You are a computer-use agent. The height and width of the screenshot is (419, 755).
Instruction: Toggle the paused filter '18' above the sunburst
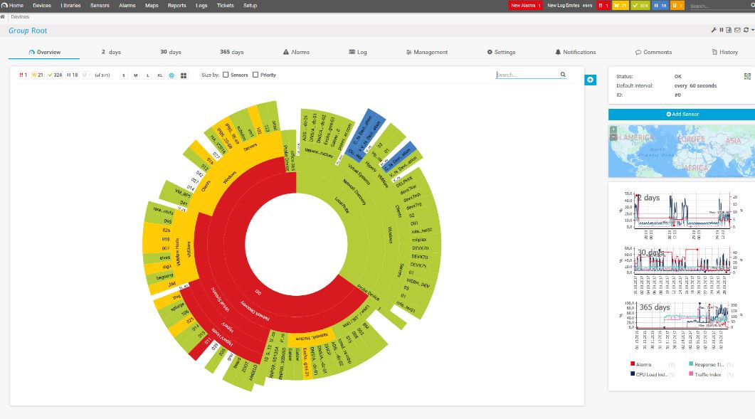pyautogui.click(x=72, y=75)
